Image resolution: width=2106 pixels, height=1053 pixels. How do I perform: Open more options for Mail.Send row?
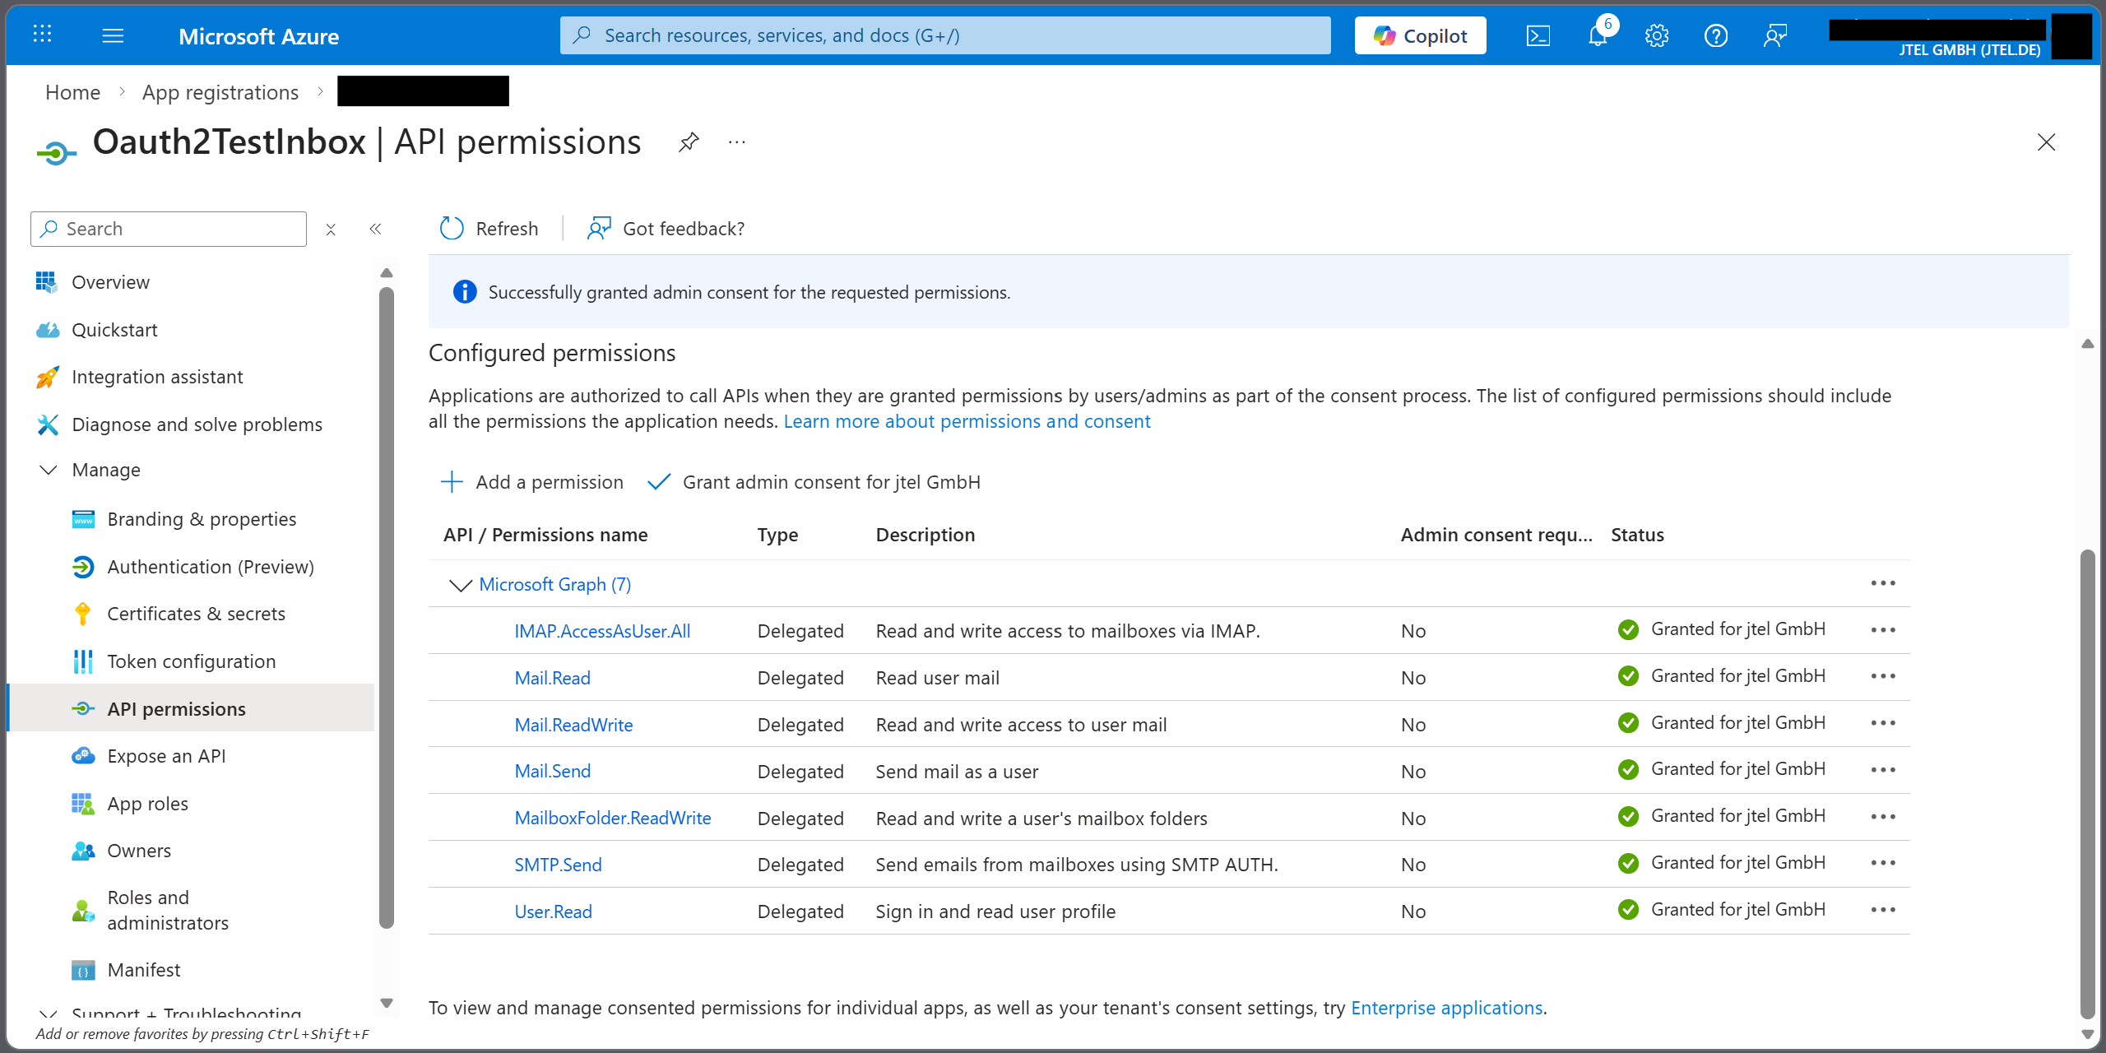point(1882,771)
